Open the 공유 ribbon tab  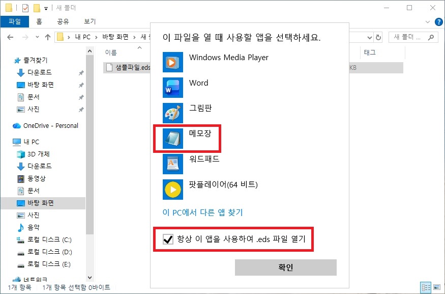coord(63,21)
